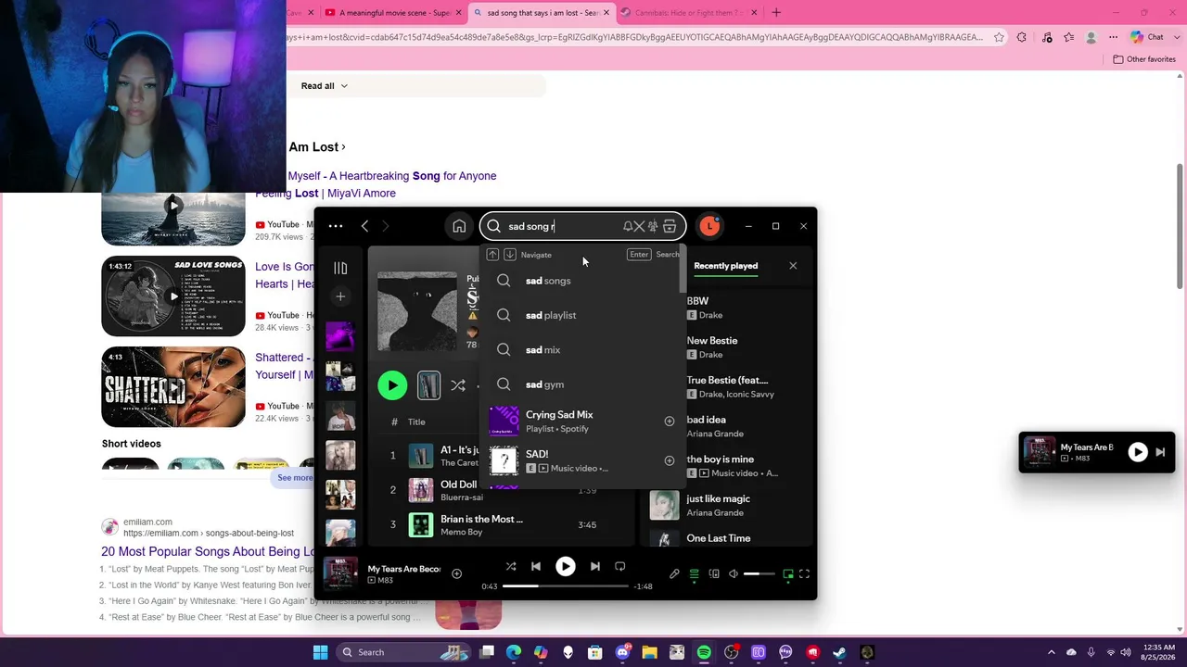Add Crying Sad Mix to library
This screenshot has width=1187, height=667.
(670, 422)
